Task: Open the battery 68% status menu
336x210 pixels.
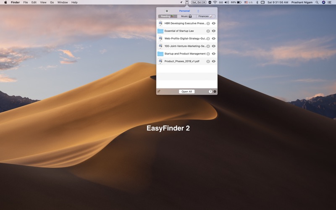Action: (x=236, y=3)
